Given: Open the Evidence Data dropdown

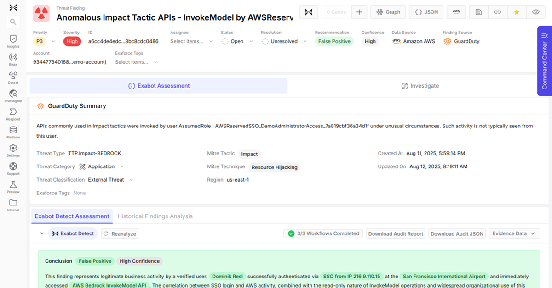Looking at the screenshot, I should tap(514, 233).
